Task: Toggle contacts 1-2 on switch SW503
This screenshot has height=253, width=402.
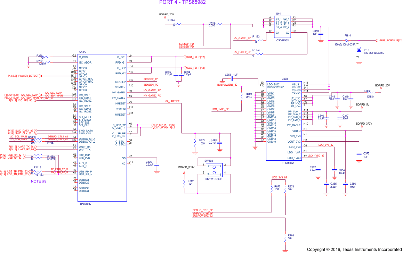Action: [x=214, y=166]
